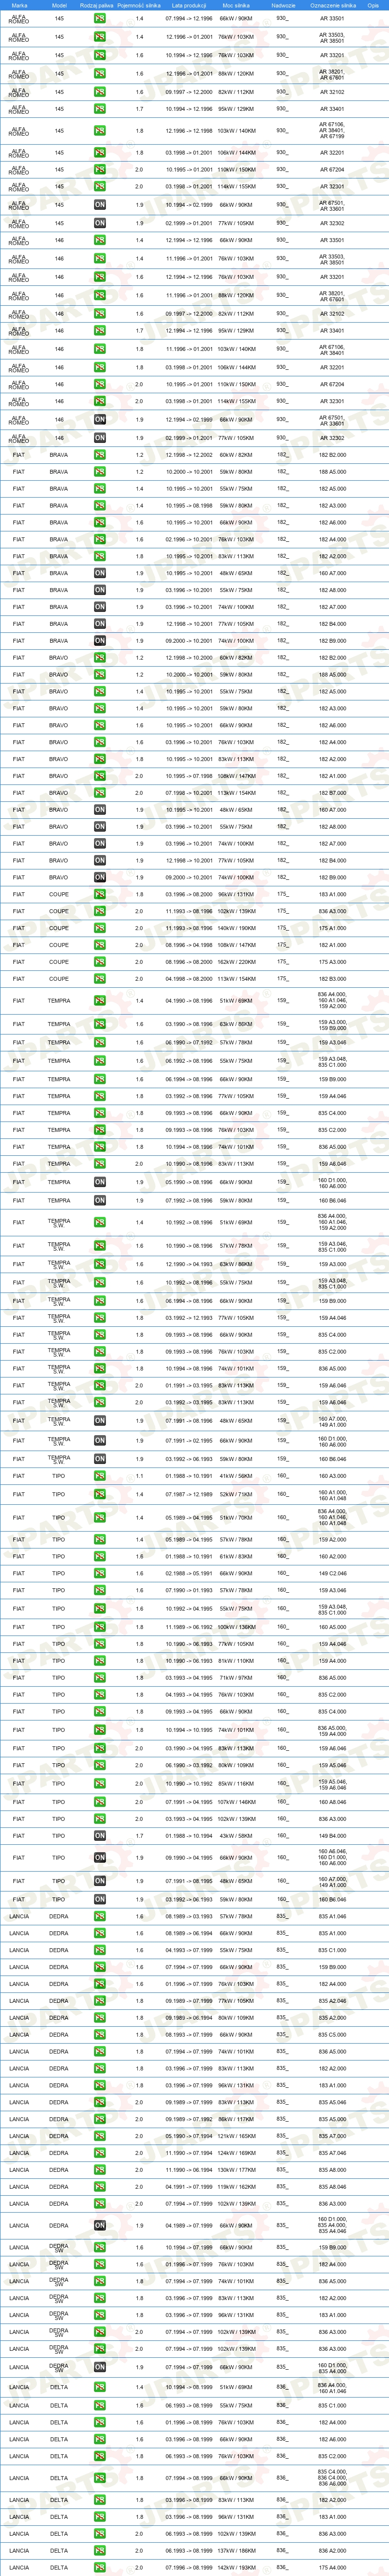Click diesel ON icon for Brava 160 A7.000
Image resolution: width=389 pixels, height=2576 pixels.
[x=100, y=574]
